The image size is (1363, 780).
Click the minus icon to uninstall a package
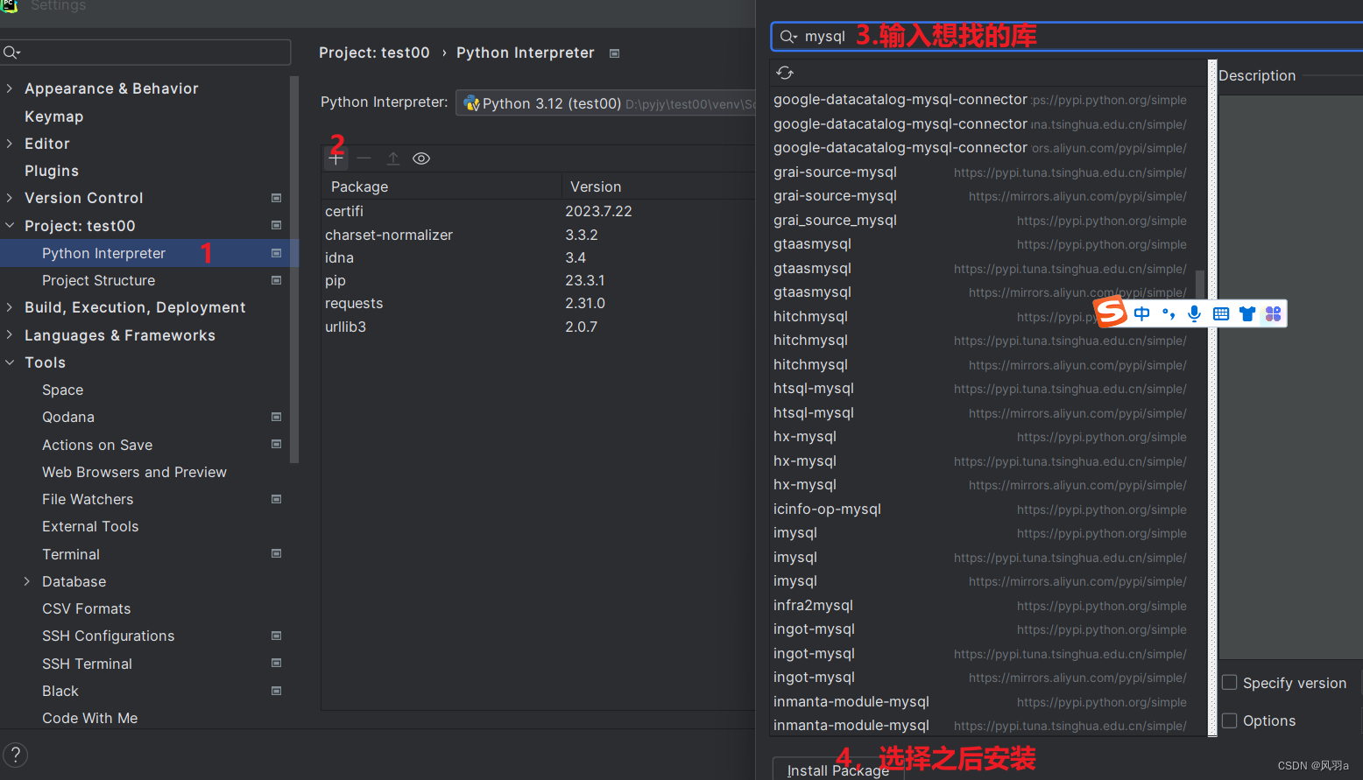364,158
